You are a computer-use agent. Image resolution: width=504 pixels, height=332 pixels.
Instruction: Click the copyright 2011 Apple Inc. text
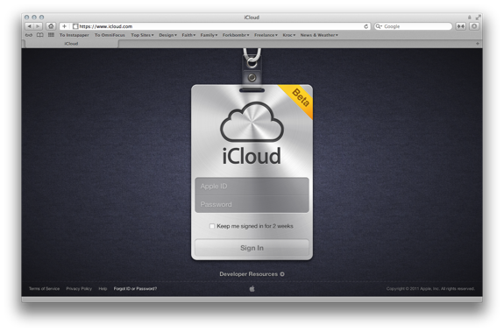tap(430, 289)
